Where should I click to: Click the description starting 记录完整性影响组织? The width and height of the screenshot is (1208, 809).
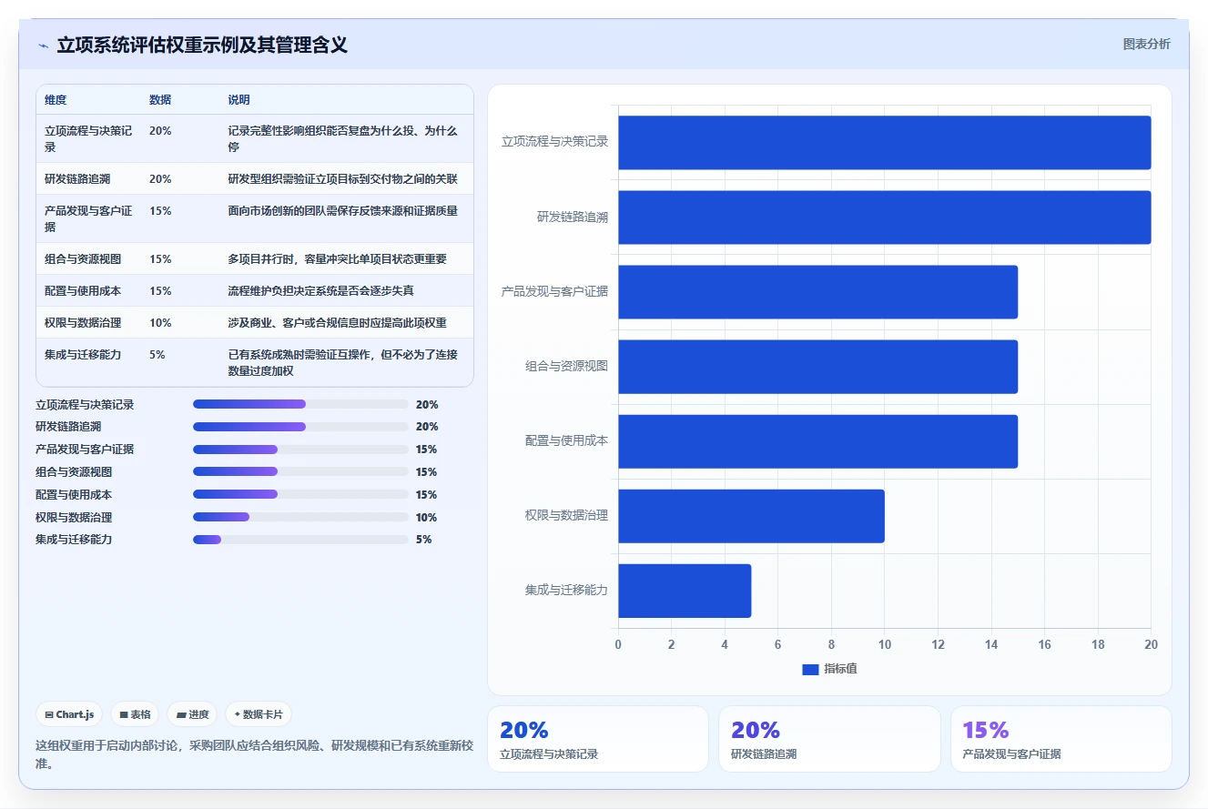342,138
